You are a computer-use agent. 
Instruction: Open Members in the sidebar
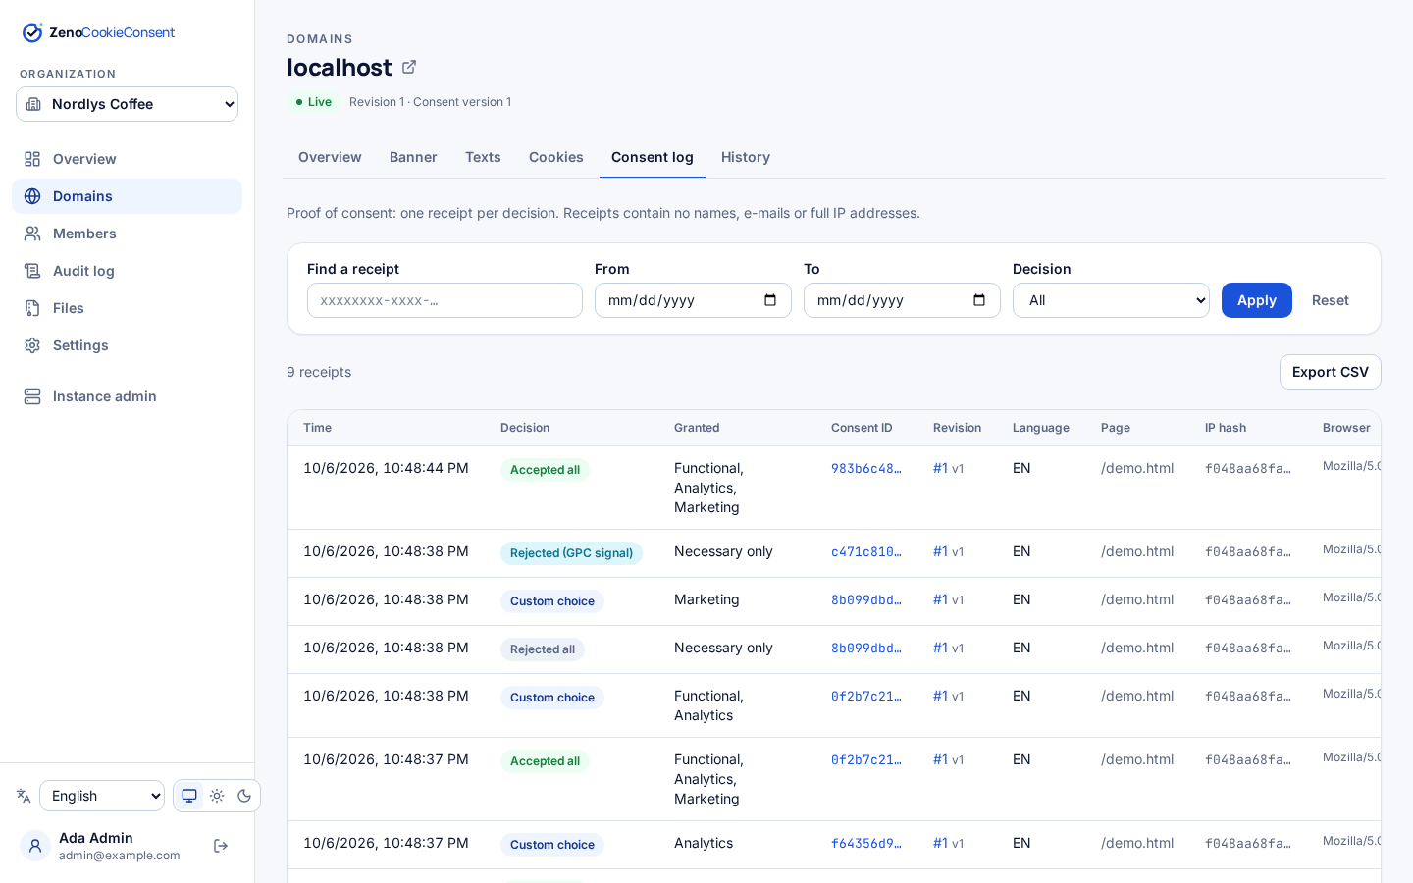click(127, 234)
